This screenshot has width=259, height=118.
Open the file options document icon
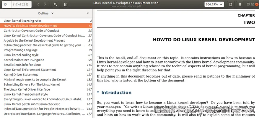click(x=231, y=4)
